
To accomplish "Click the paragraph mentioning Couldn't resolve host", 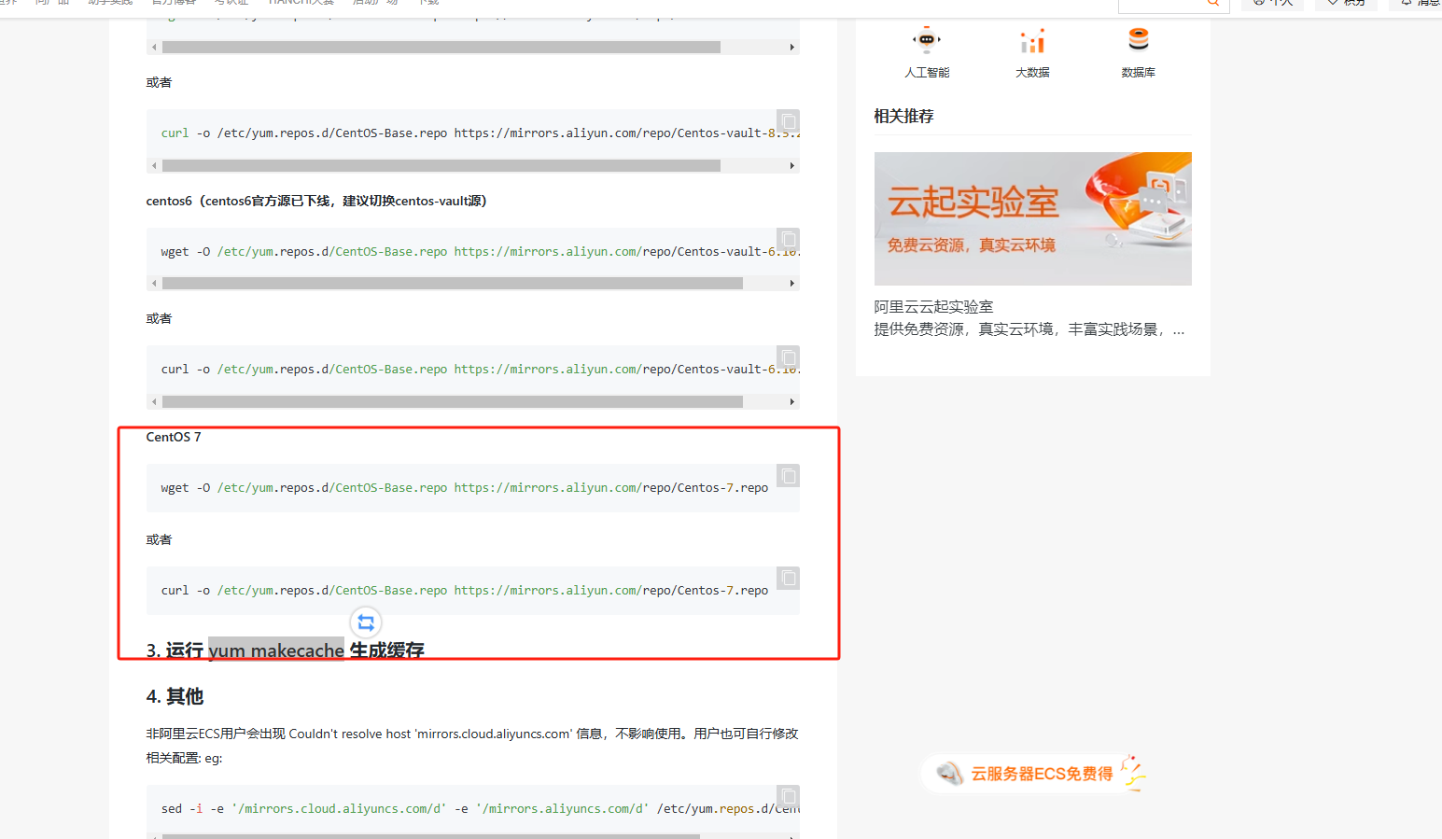I will 472,746.
